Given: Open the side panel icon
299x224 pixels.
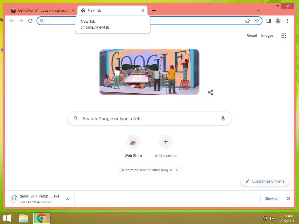Looking at the screenshot, I should tap(269, 21).
